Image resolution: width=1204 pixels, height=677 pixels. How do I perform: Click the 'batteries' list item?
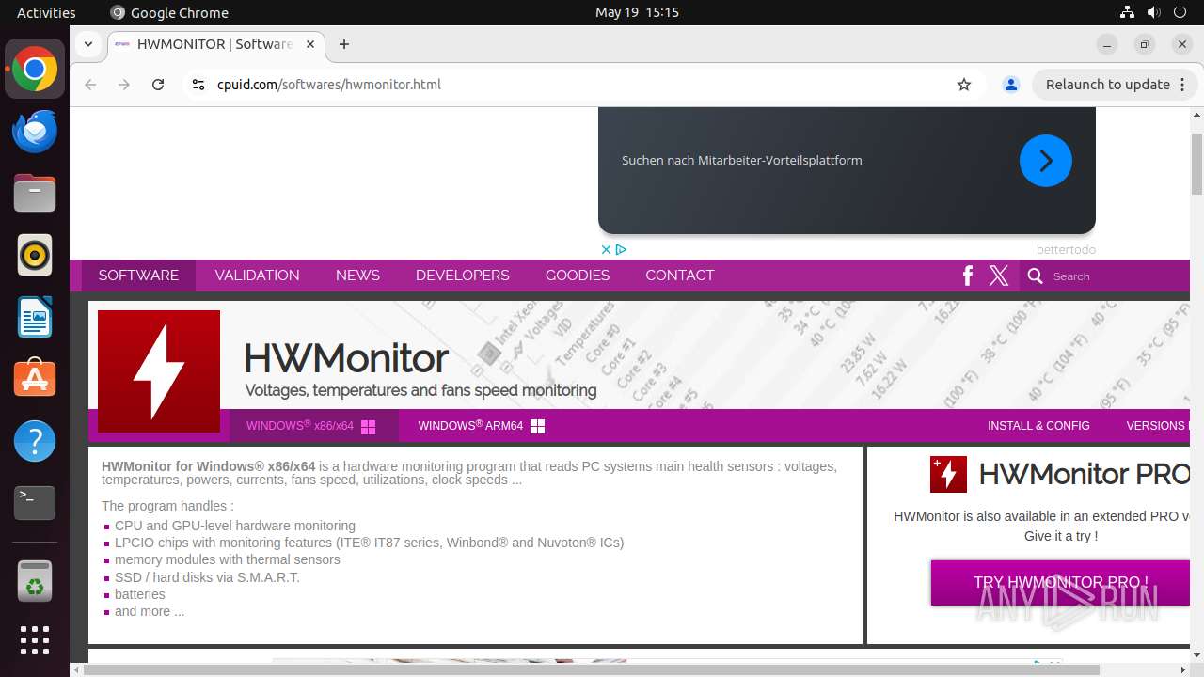(140, 594)
